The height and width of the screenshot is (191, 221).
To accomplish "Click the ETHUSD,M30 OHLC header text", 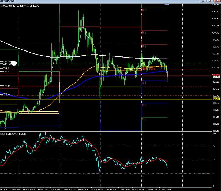I will [19, 6].
